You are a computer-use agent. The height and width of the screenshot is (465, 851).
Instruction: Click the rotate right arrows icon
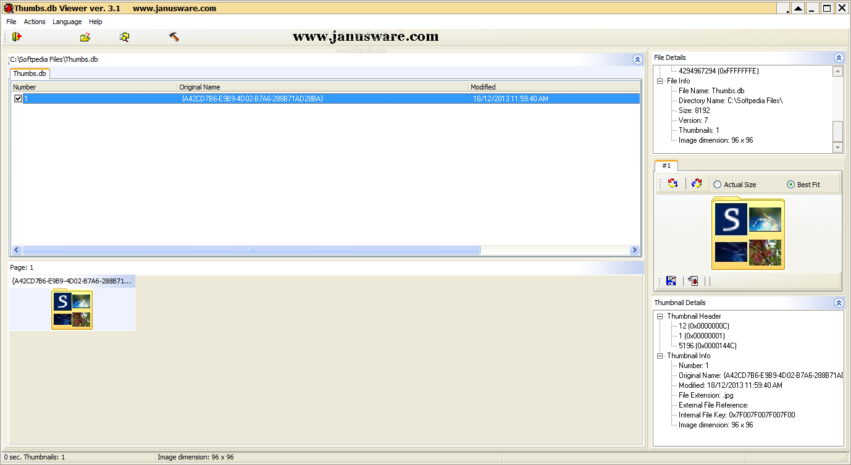click(x=697, y=184)
